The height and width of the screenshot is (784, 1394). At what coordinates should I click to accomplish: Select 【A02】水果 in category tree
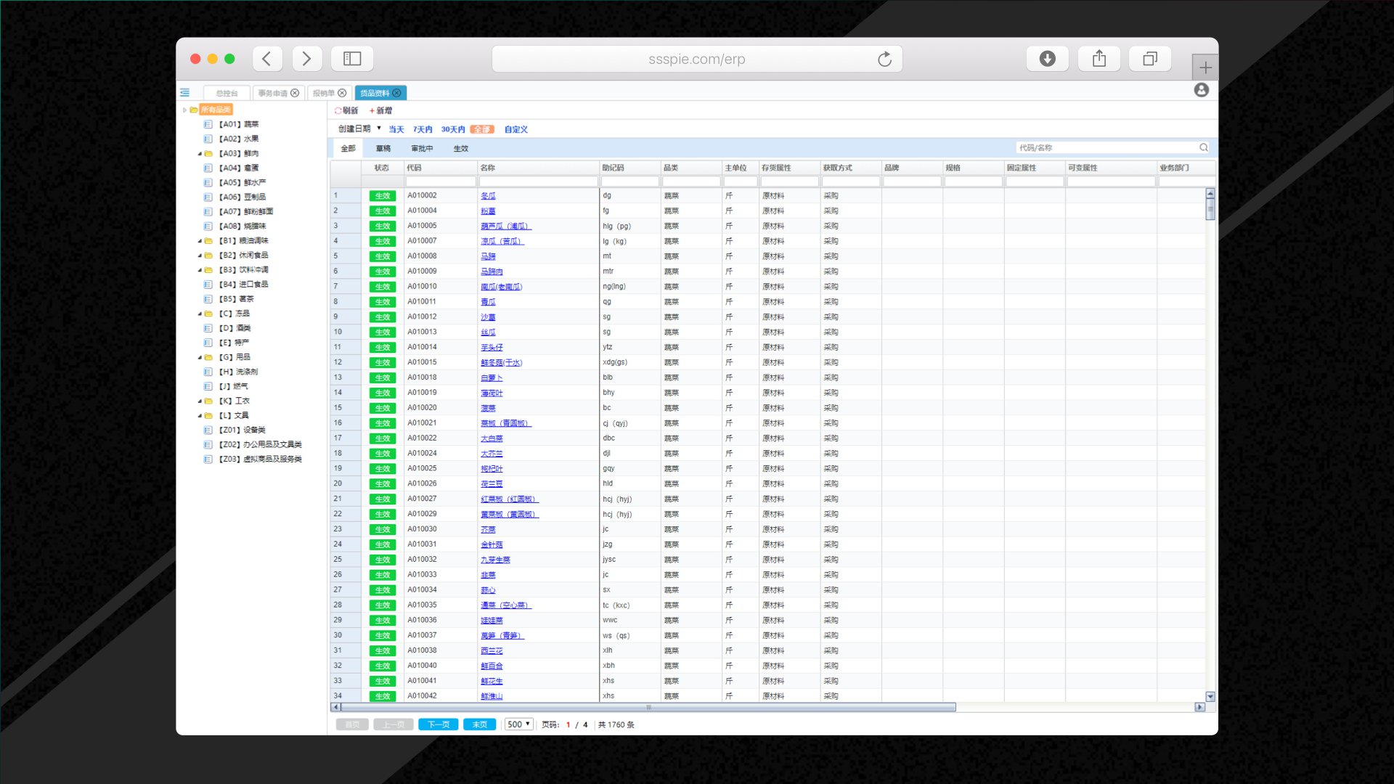239,139
